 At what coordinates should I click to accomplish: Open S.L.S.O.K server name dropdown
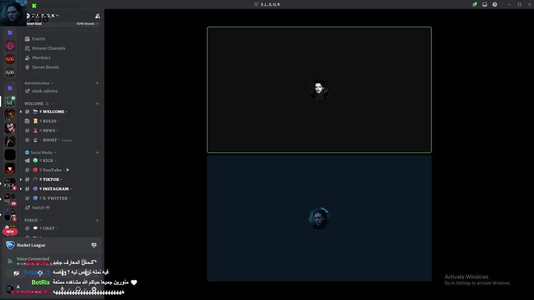[45, 16]
